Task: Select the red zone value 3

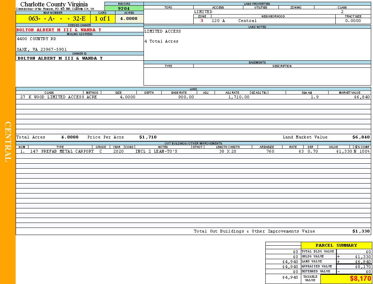Action: point(202,21)
